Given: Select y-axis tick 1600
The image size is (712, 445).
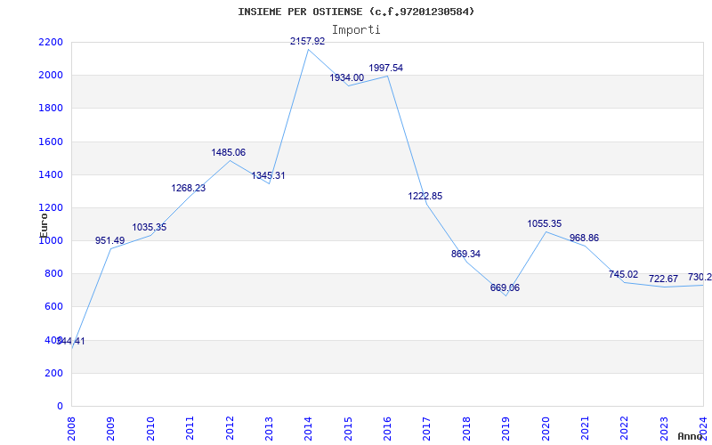Looking at the screenshot, I should click(x=51, y=142).
